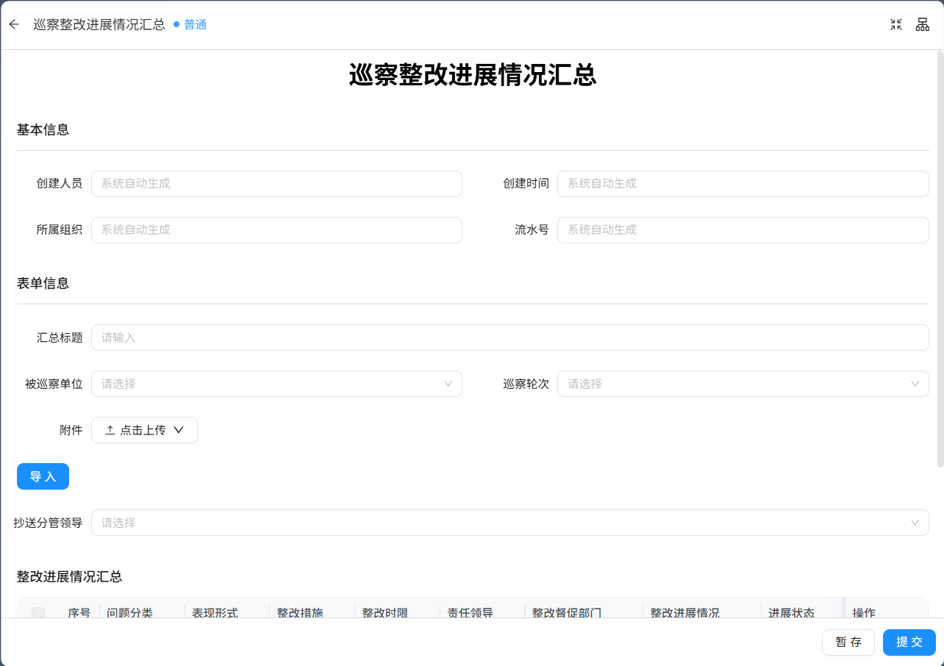Click the 所属组织 field
This screenshot has width=944, height=666.
[276, 230]
